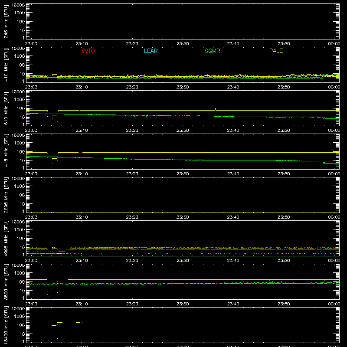347x347 pixels.
Task: Click 23:10 label below the 8800 MHz panel
Action: coord(82,304)
